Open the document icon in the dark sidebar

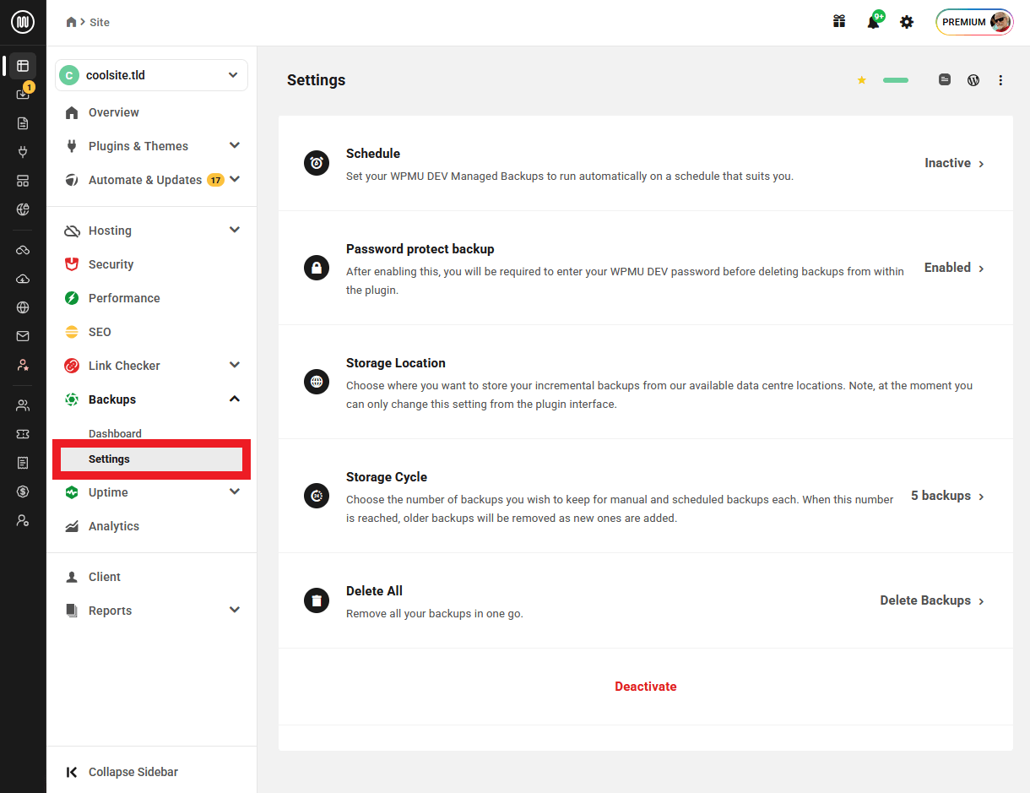[x=23, y=123]
